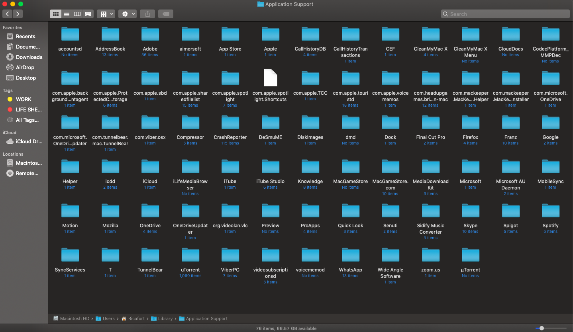This screenshot has width=573, height=332.
Task: Go back to previous folder
Action: (x=8, y=14)
